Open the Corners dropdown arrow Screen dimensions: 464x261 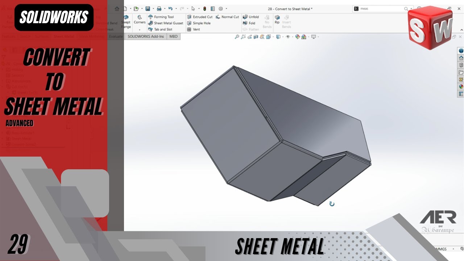tap(140, 30)
